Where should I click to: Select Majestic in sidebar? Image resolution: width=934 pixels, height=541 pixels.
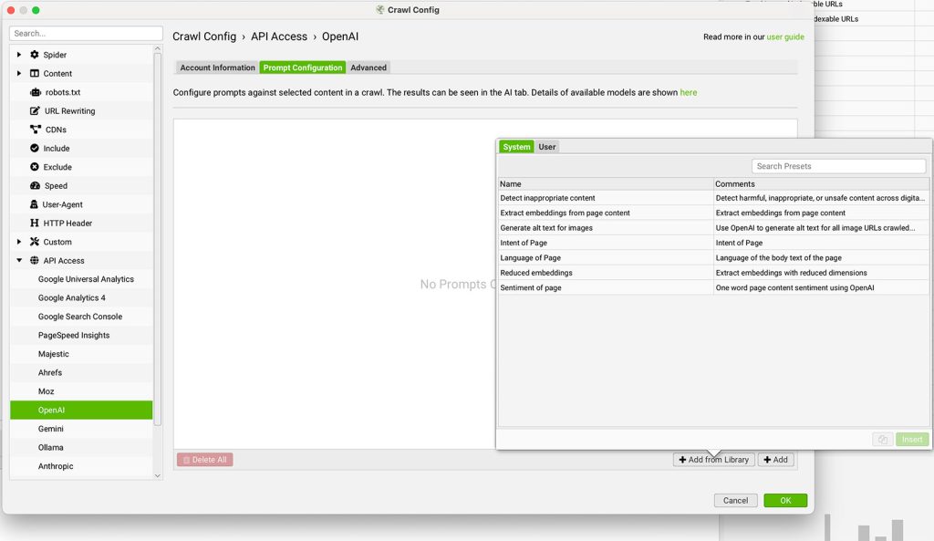coord(81,354)
